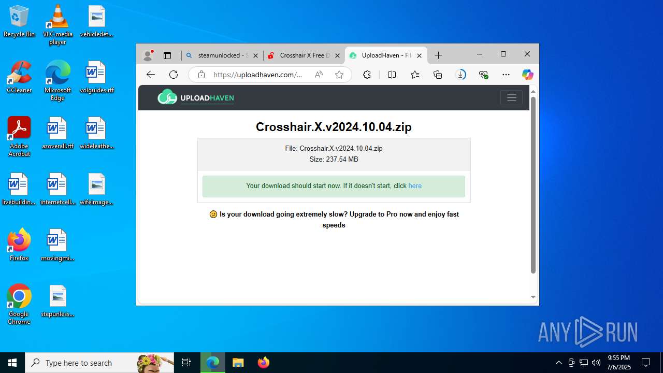Click the Edge back arrow button
663x373 pixels.
coord(151,75)
